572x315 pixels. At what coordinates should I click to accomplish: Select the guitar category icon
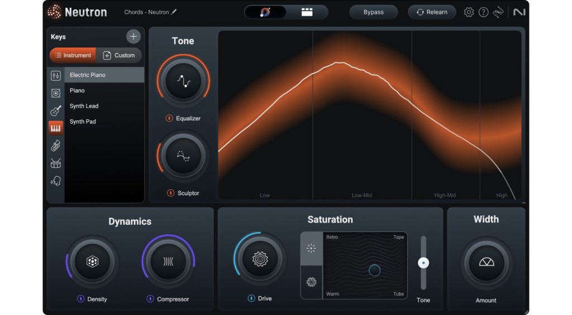point(56,111)
